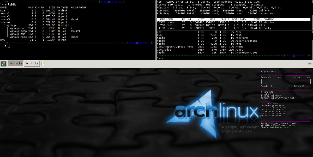Click the 'mai 2014' calendar title
This screenshot has width=313, height=157.
(x=273, y=104)
